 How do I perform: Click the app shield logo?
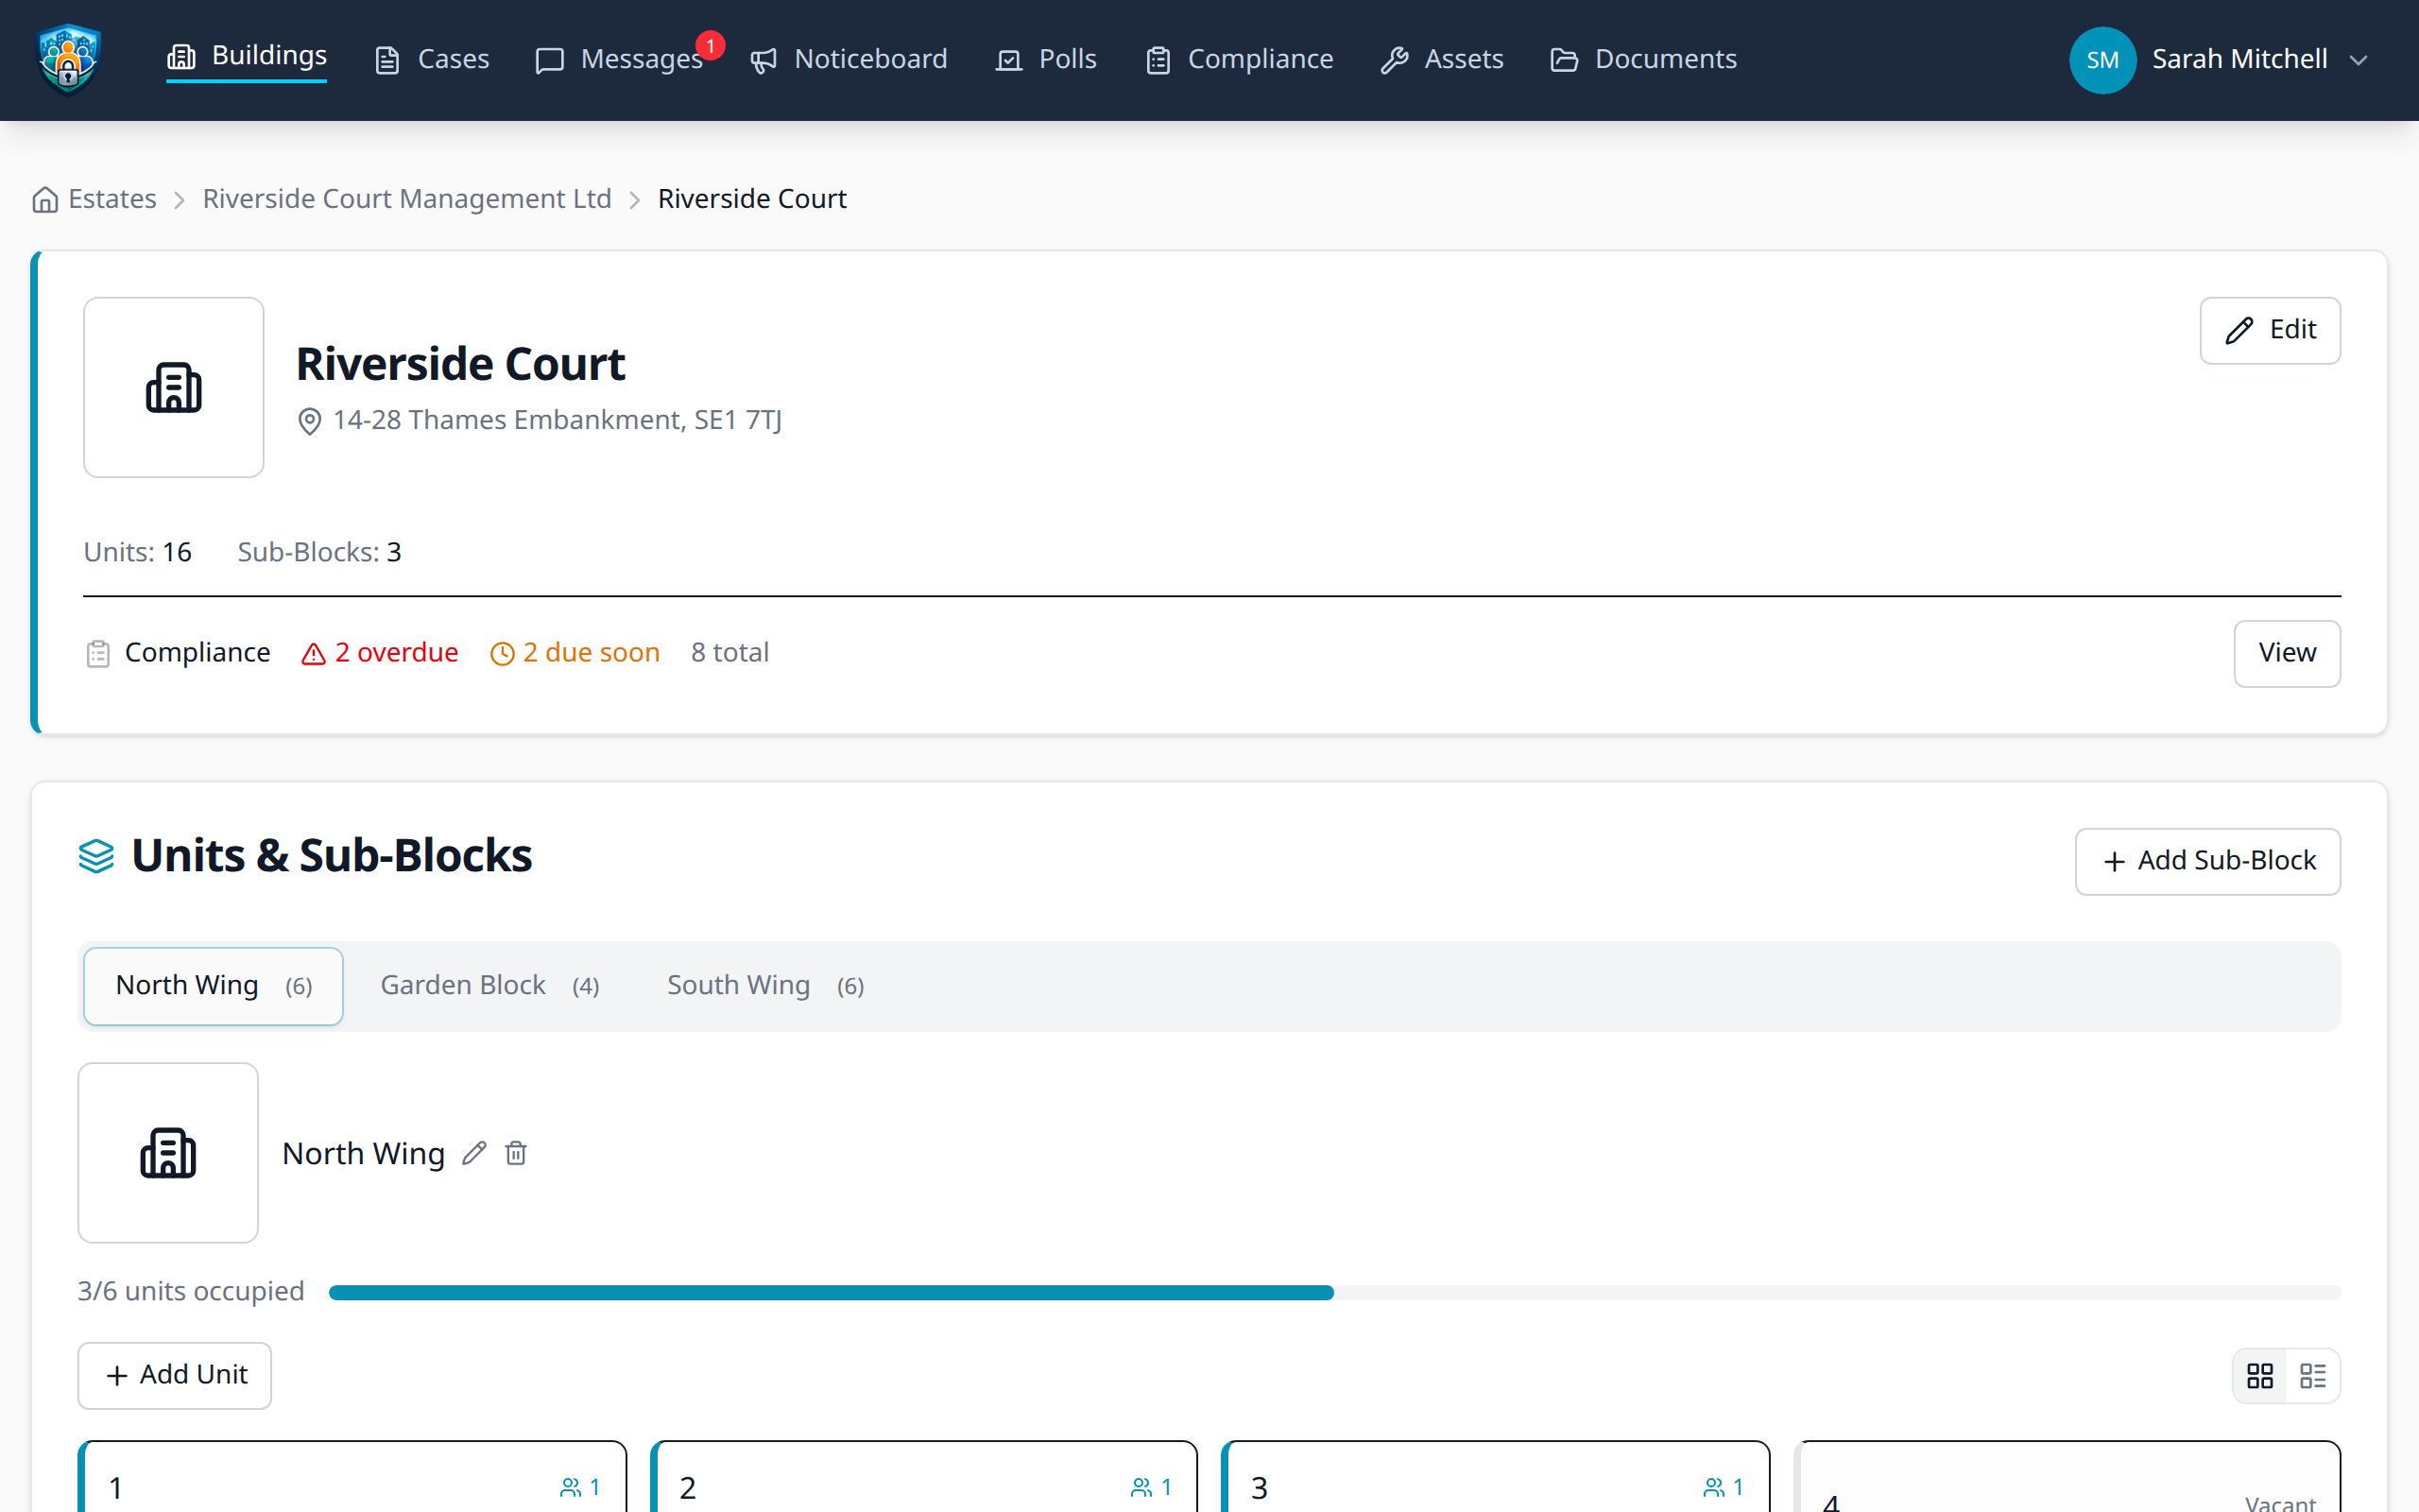68,59
